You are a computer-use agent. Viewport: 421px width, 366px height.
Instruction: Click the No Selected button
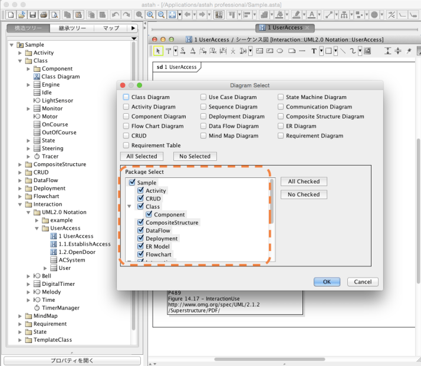point(195,156)
